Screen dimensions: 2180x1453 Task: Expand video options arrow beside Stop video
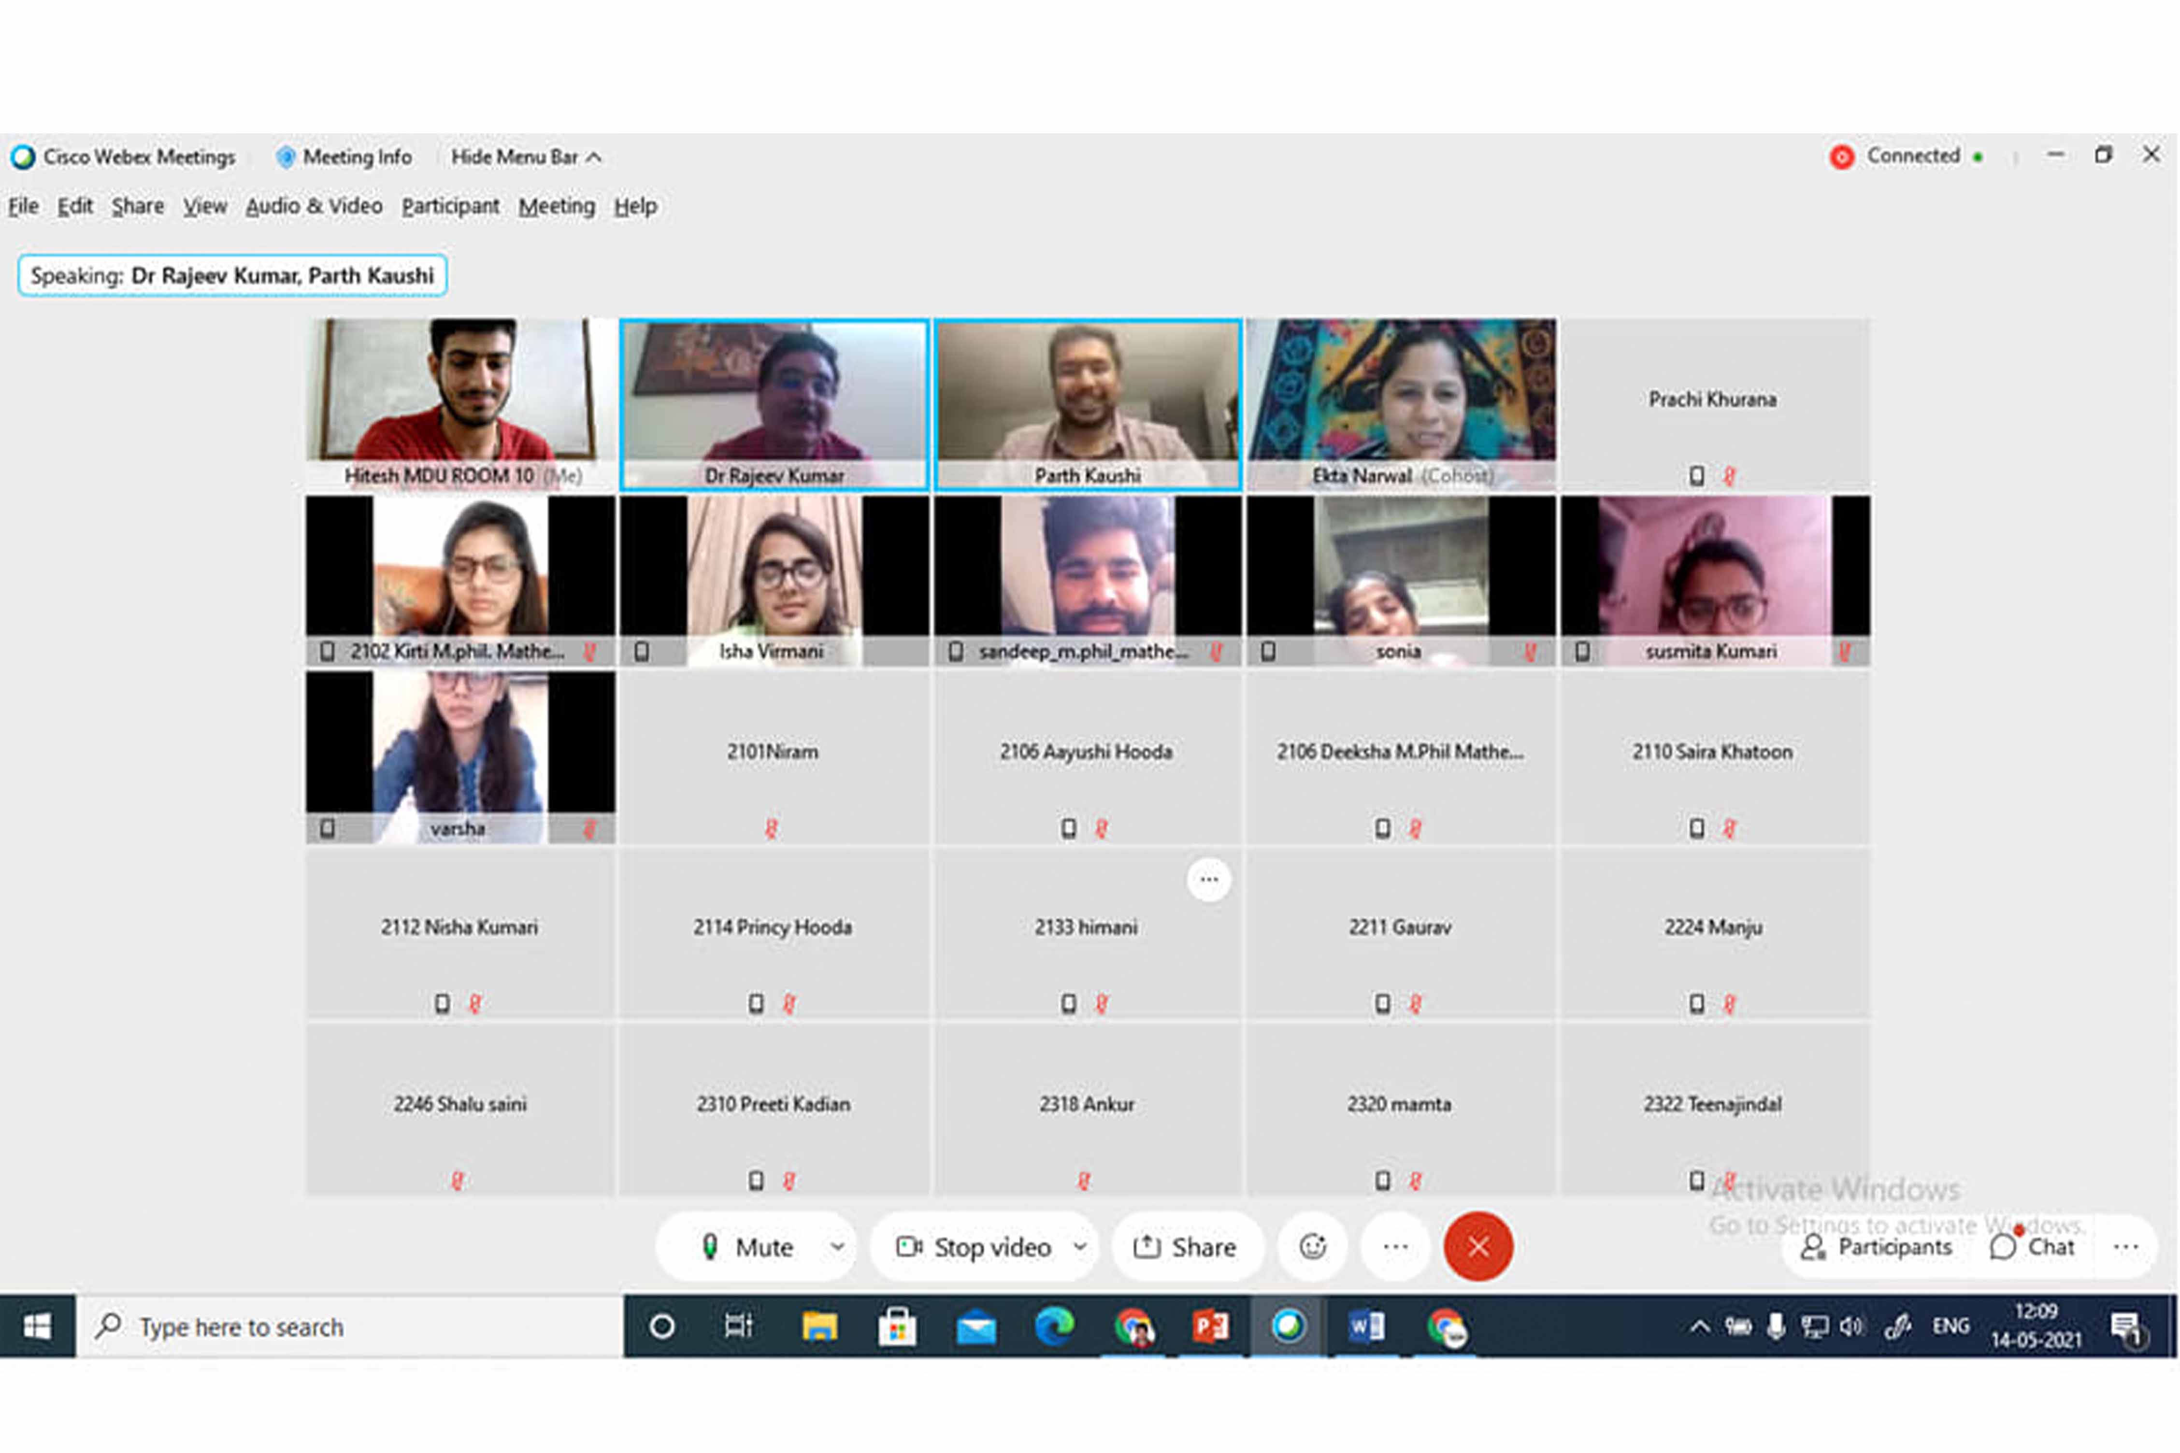[1080, 1247]
